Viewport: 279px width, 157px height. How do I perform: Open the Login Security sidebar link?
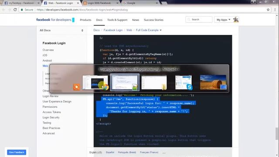[51, 117]
